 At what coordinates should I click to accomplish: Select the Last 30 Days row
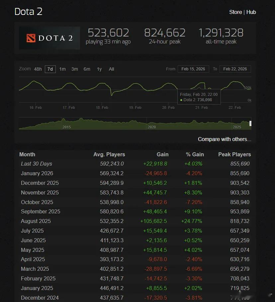click(37, 164)
